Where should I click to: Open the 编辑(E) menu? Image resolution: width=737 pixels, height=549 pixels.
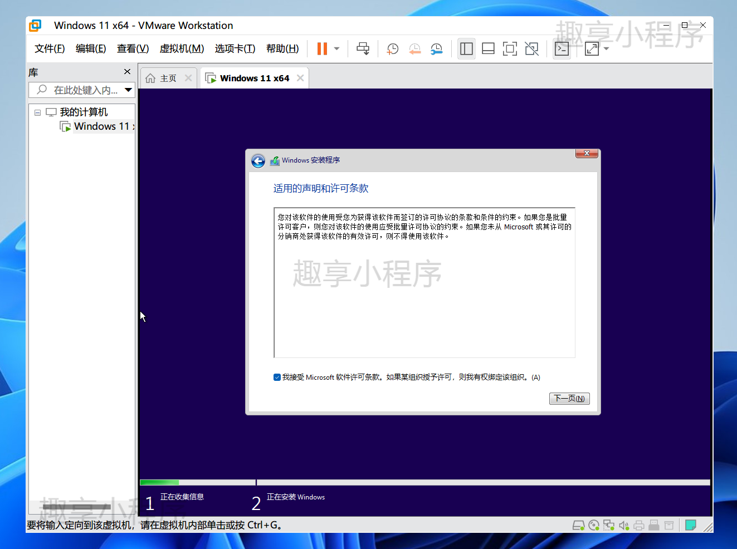91,48
